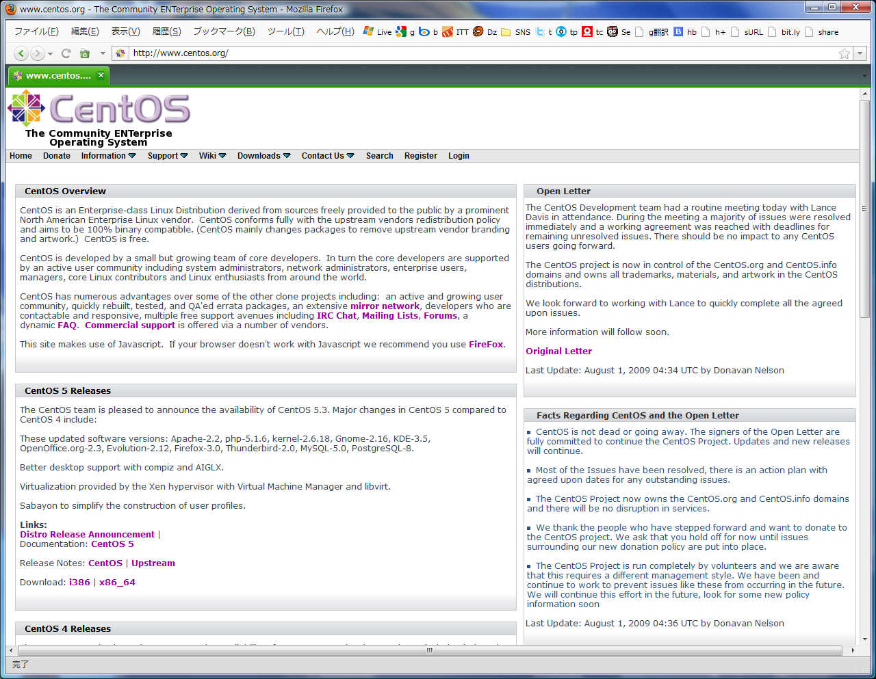Click the horizontal scrollbar thumb
Viewport: 876px width, 679px height.
[x=429, y=650]
